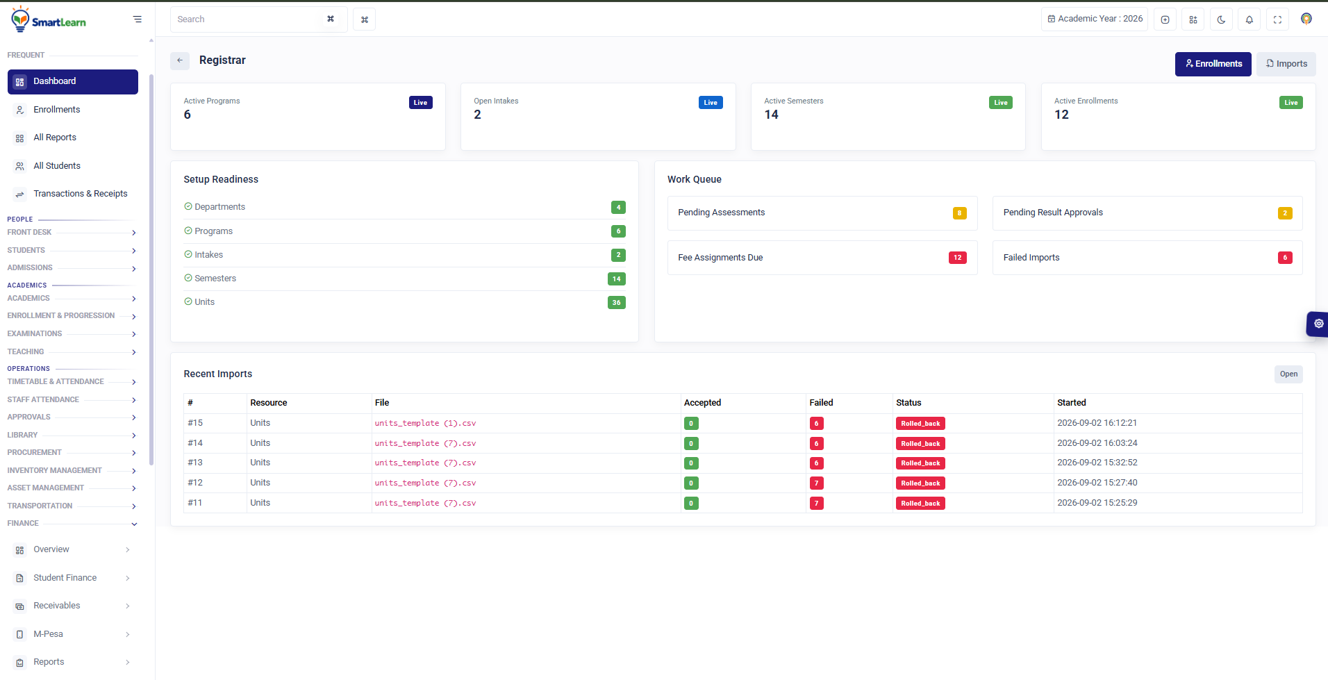This screenshot has height=680, width=1328.
Task: Open Transactions & Receipts sidebar item
Action: (x=73, y=194)
